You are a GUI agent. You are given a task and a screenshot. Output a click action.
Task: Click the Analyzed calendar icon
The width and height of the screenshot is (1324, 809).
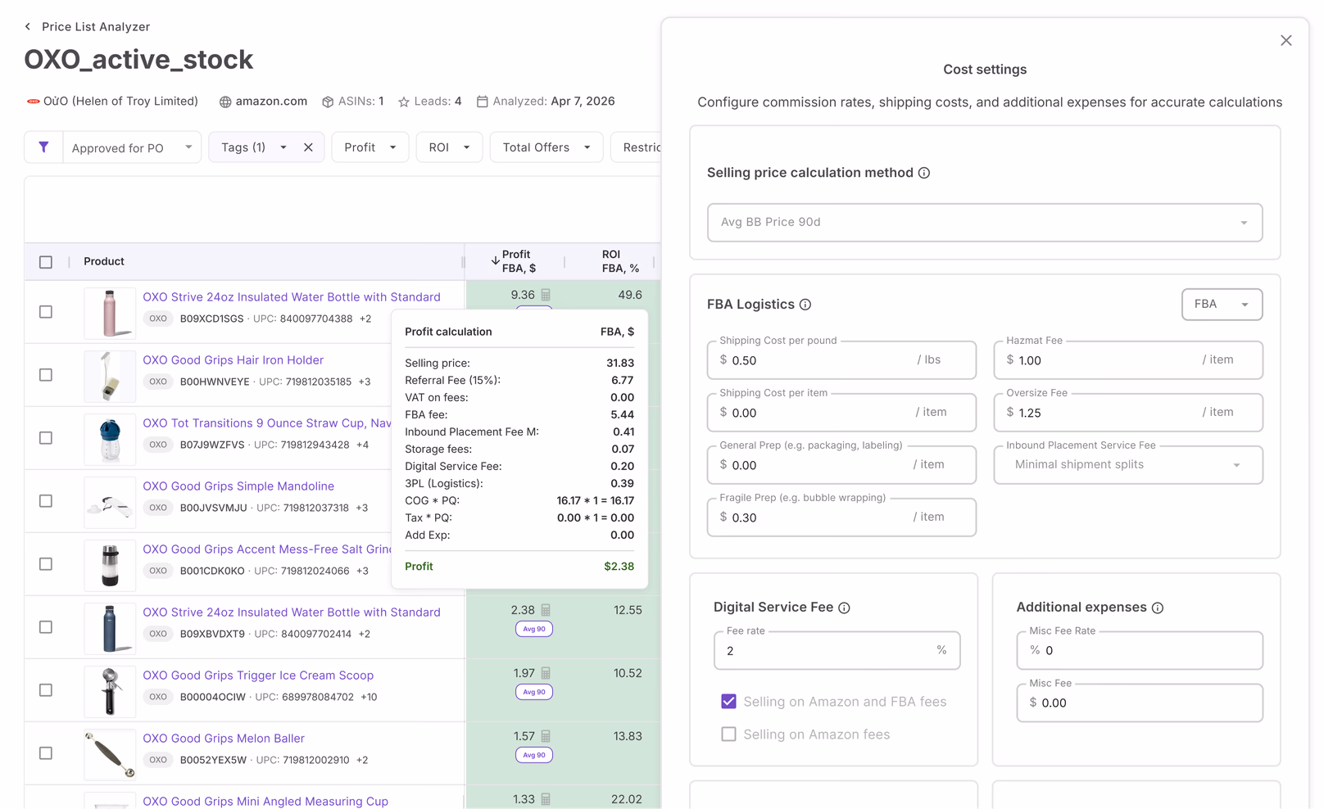click(483, 102)
